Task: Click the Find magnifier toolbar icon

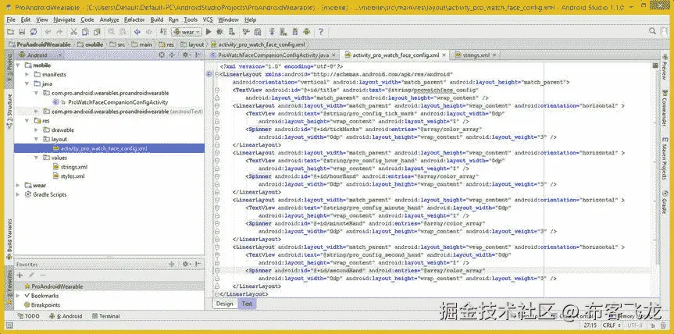Action: click(x=112, y=32)
